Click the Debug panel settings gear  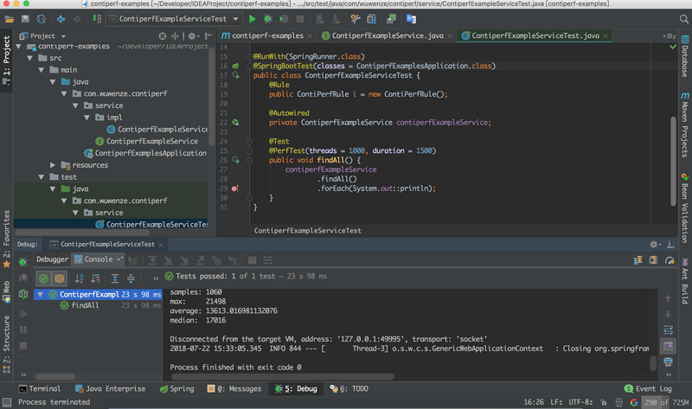(655, 244)
